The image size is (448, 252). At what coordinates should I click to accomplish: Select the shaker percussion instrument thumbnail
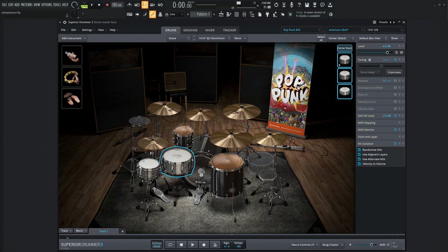72,55
